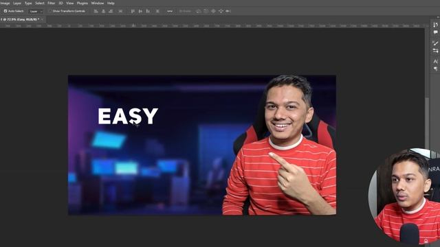Select the 3D Roll camera icon

pos(206,11)
